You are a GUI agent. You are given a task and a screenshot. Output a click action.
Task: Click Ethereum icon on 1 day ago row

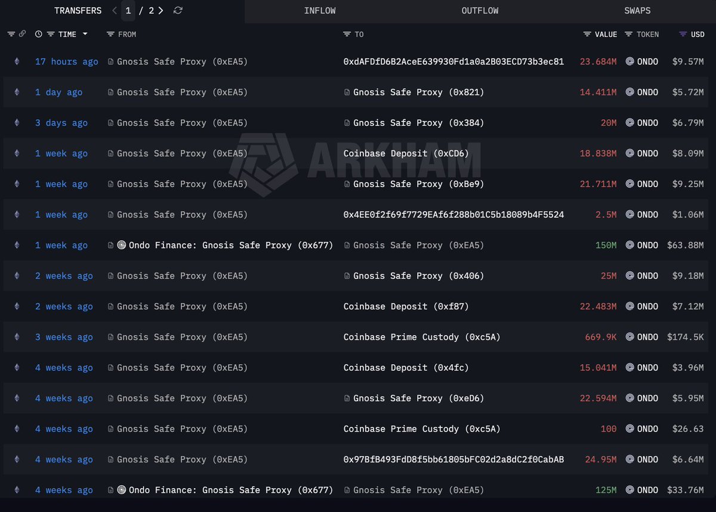(17, 92)
